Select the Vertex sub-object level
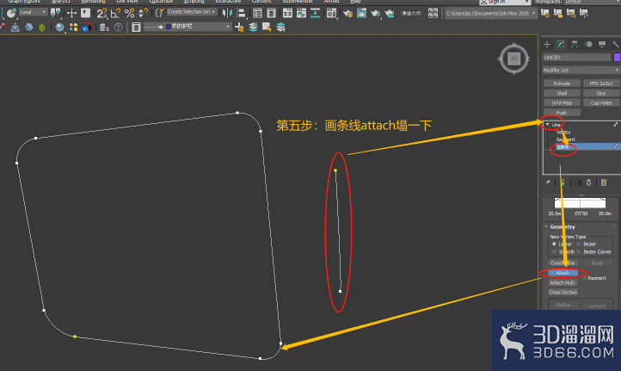This screenshot has width=621, height=371. click(563, 132)
